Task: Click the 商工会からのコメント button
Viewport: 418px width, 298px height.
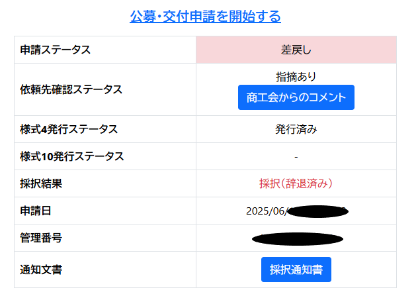Action: 296,97
